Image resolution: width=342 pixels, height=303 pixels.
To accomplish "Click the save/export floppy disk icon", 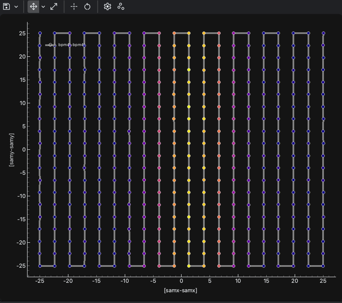I will (x=6, y=7).
